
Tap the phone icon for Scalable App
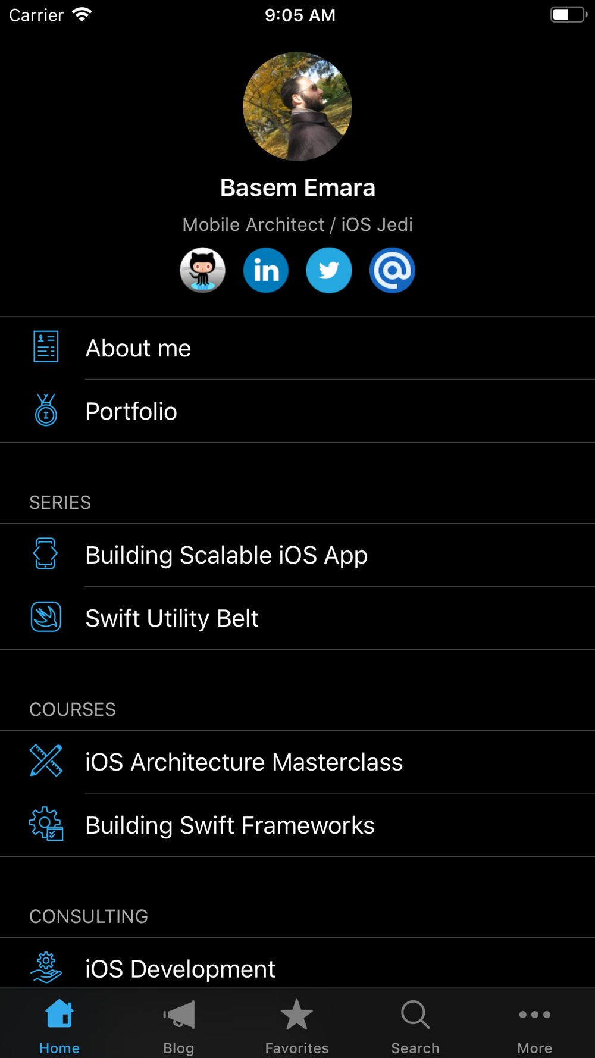(x=46, y=554)
